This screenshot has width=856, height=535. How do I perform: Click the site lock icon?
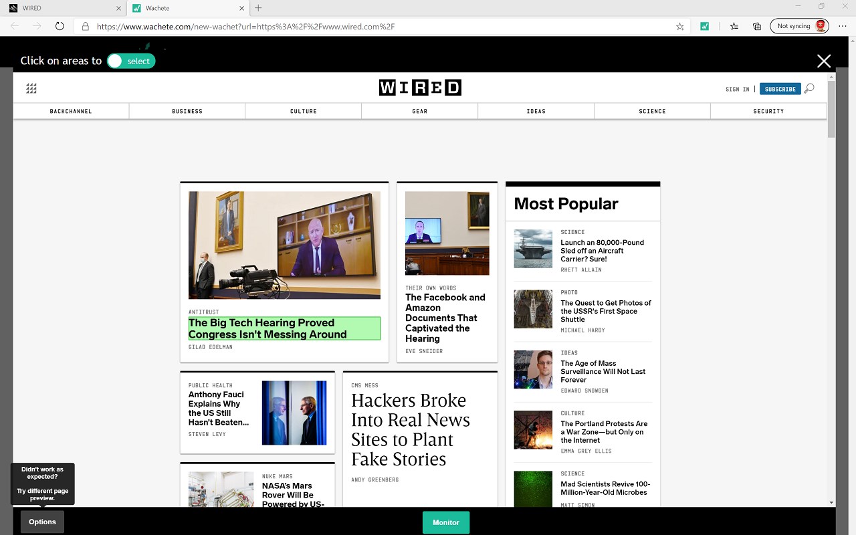[x=85, y=27]
